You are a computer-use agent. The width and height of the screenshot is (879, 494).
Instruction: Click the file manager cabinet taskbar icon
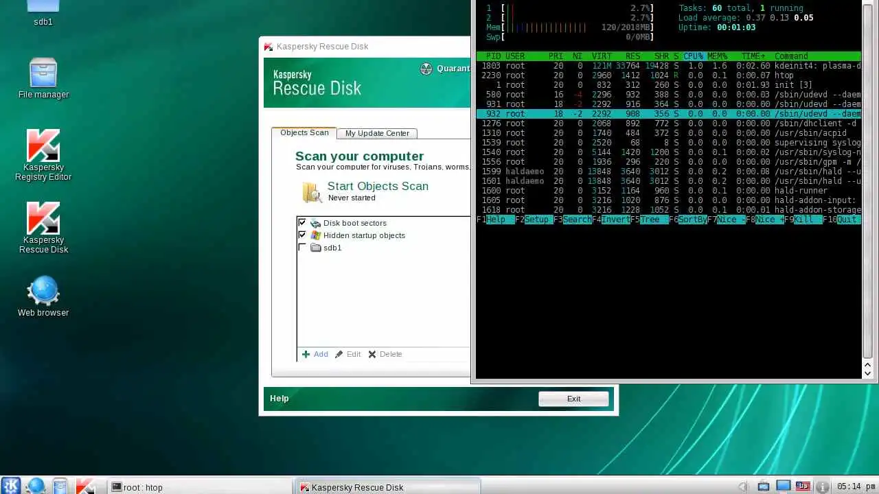tap(60, 486)
